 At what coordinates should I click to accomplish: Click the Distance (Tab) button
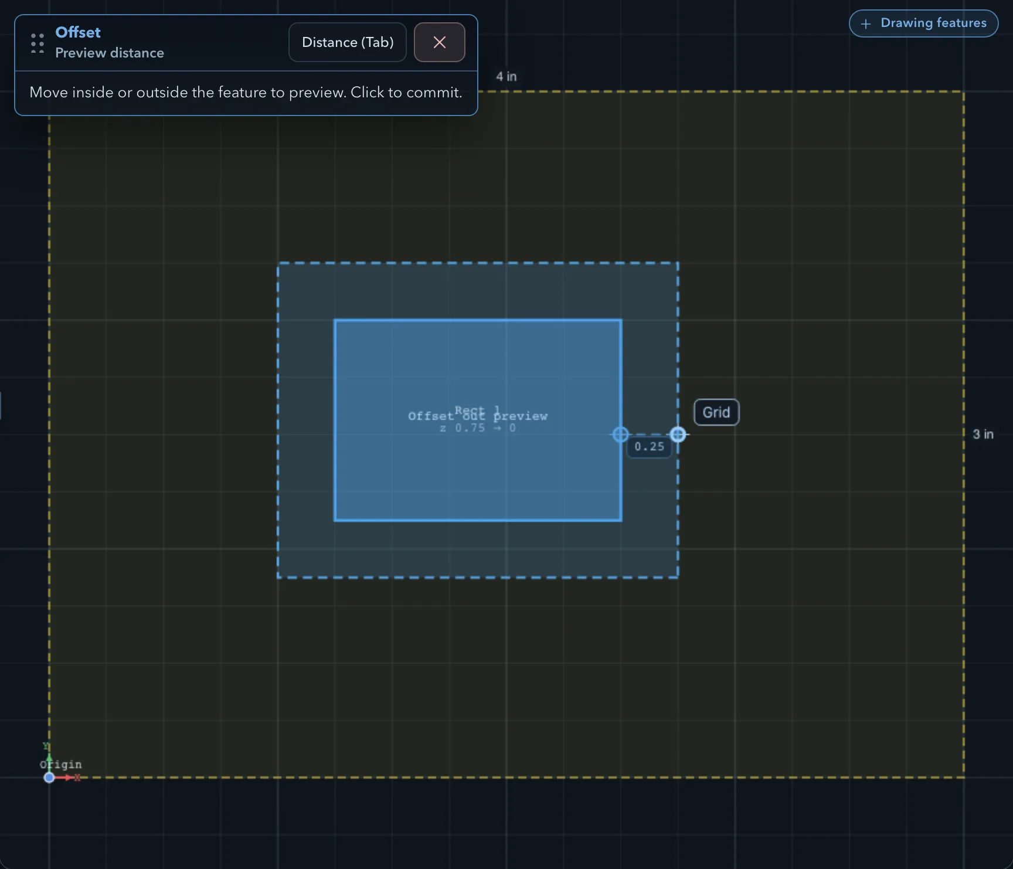tap(347, 42)
